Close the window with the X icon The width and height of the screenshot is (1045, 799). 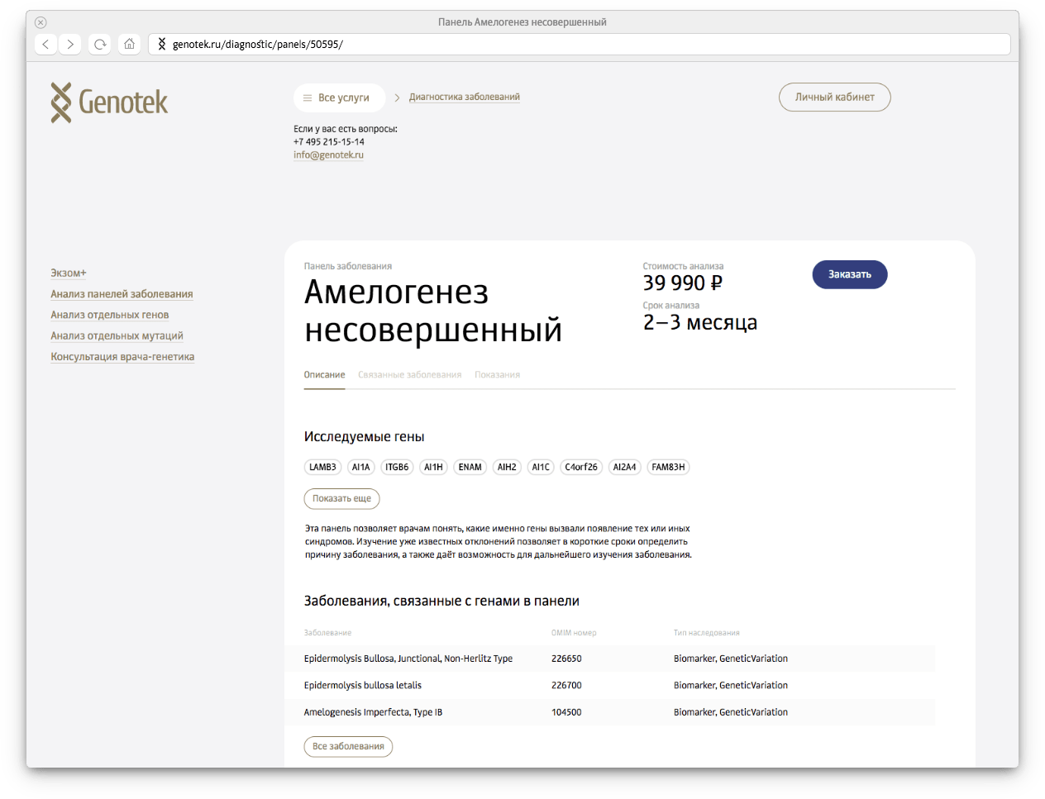coord(41,22)
